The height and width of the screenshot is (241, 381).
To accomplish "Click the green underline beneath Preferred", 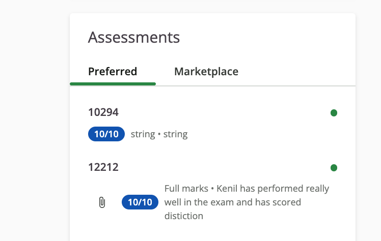I will point(113,84).
